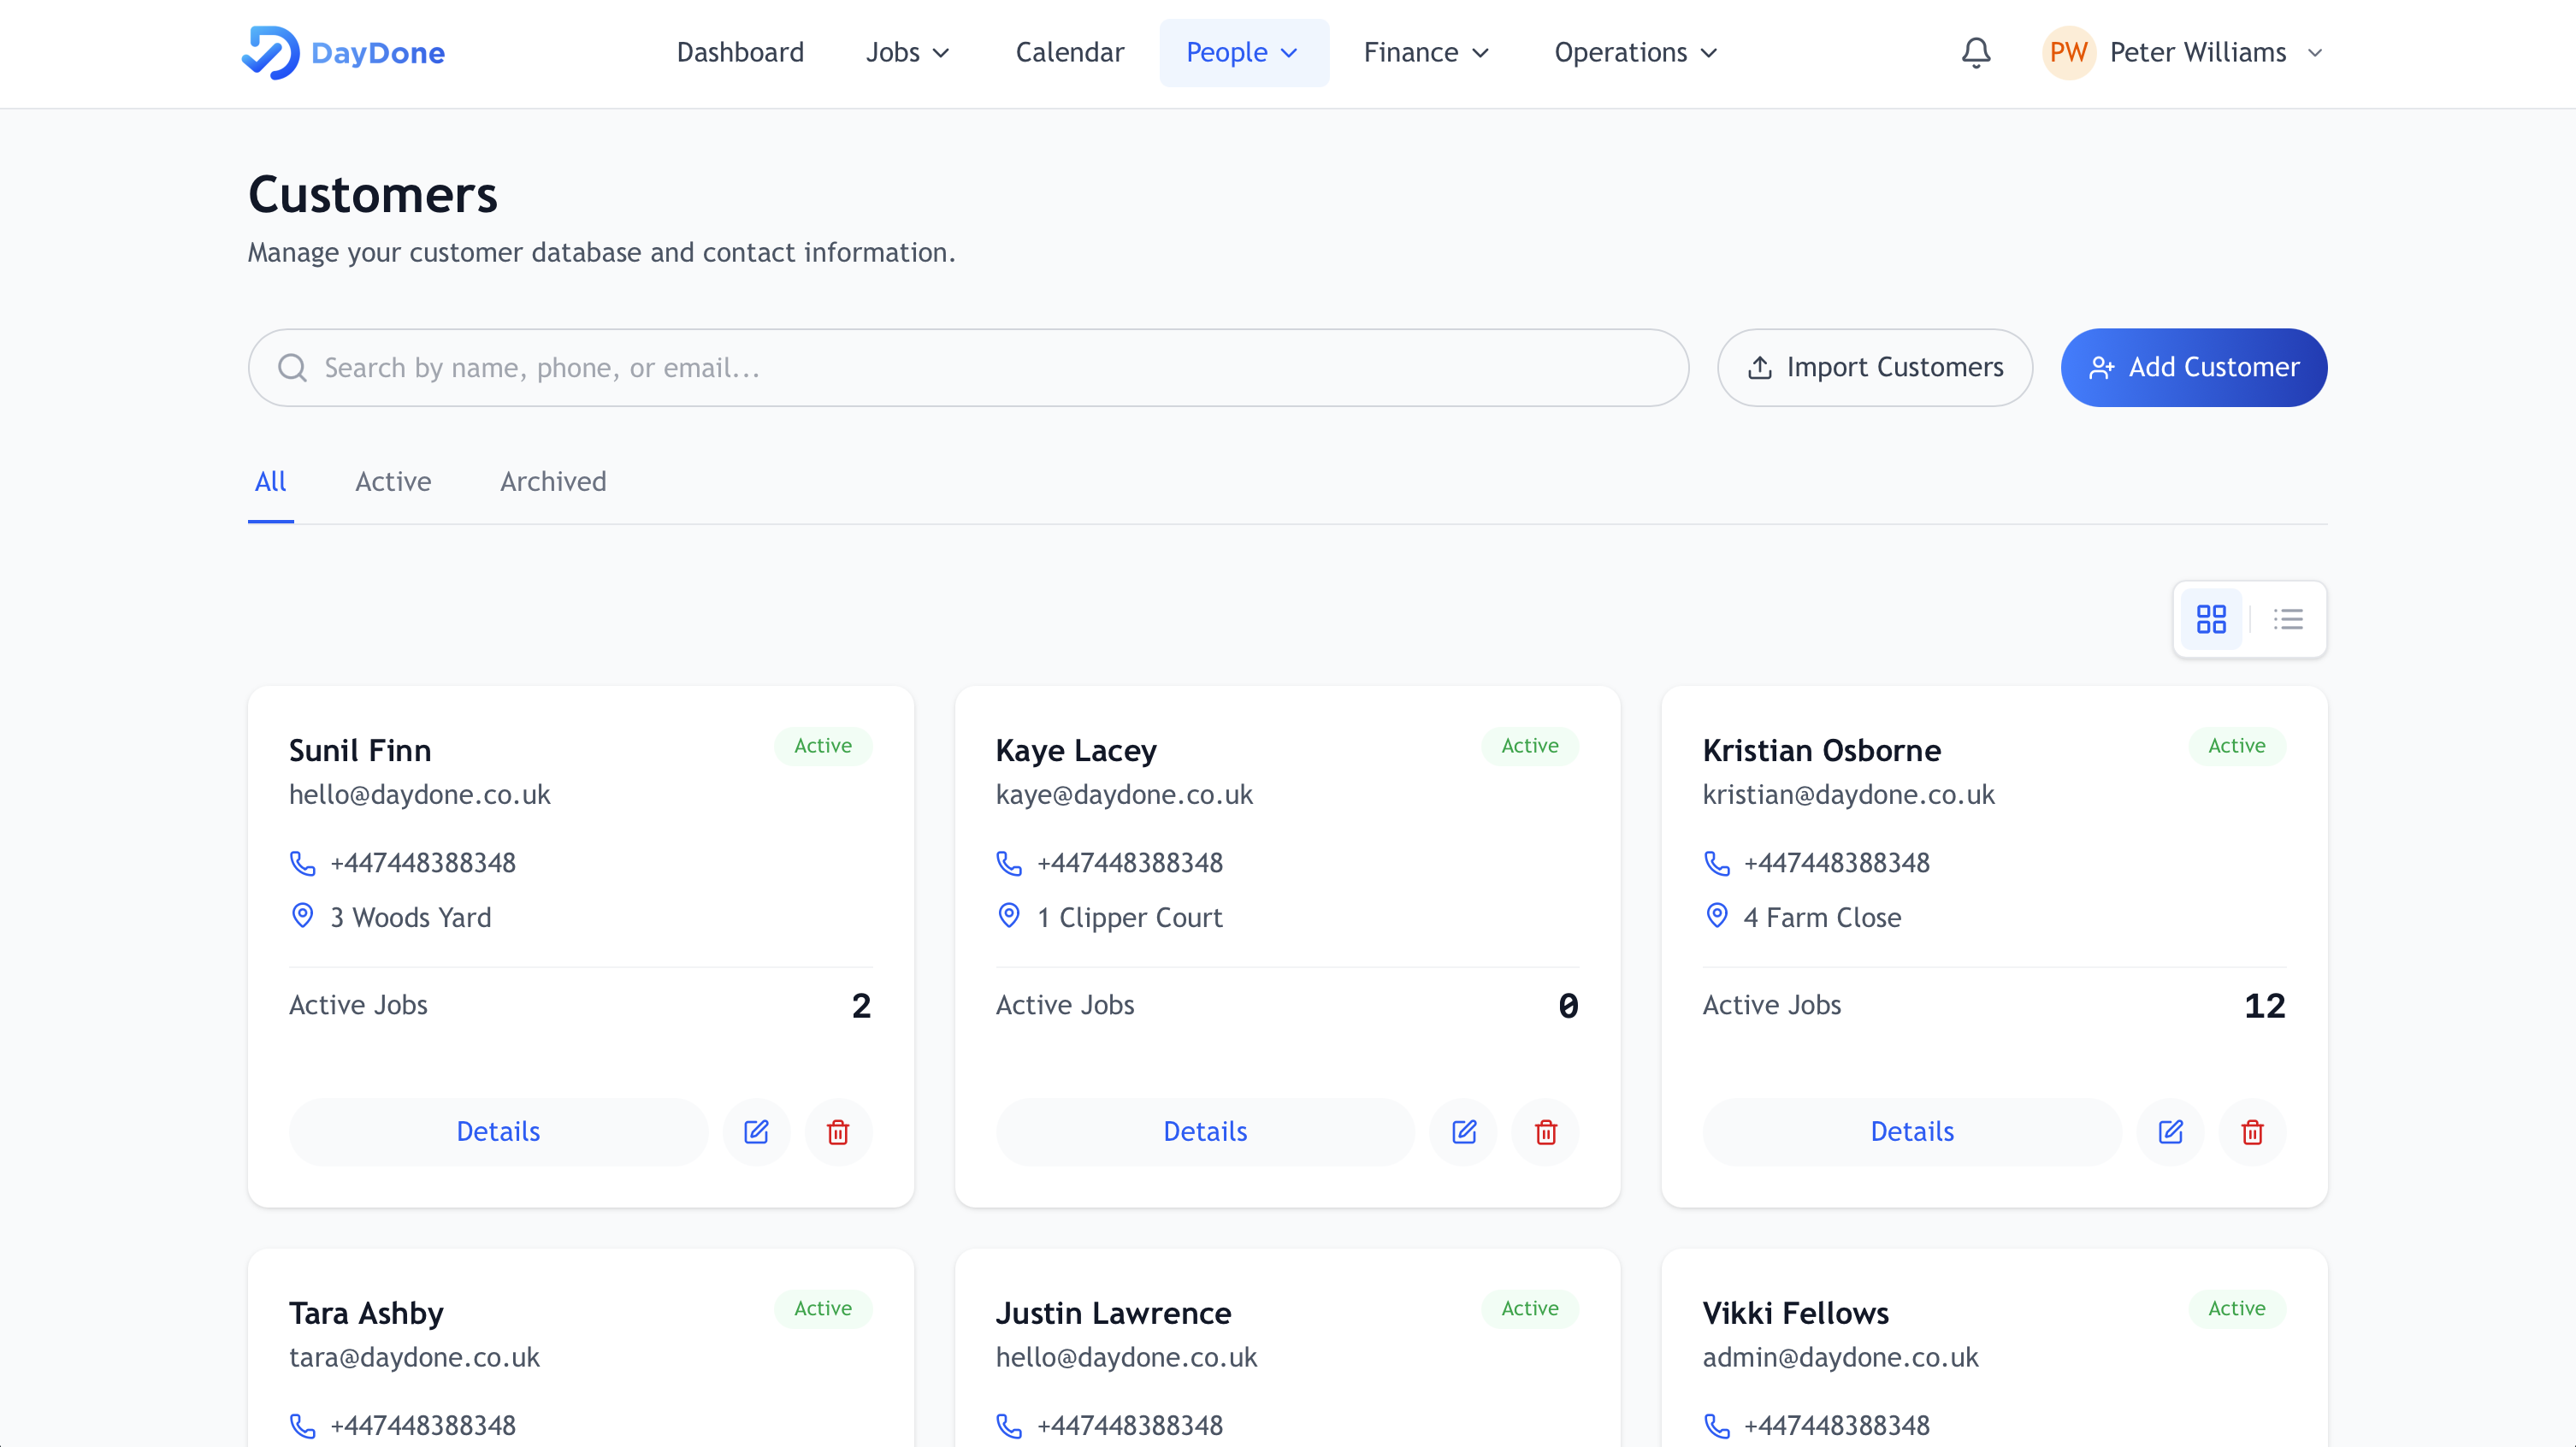This screenshot has width=2576, height=1447.
Task: Select the Active tab
Action: [393, 482]
